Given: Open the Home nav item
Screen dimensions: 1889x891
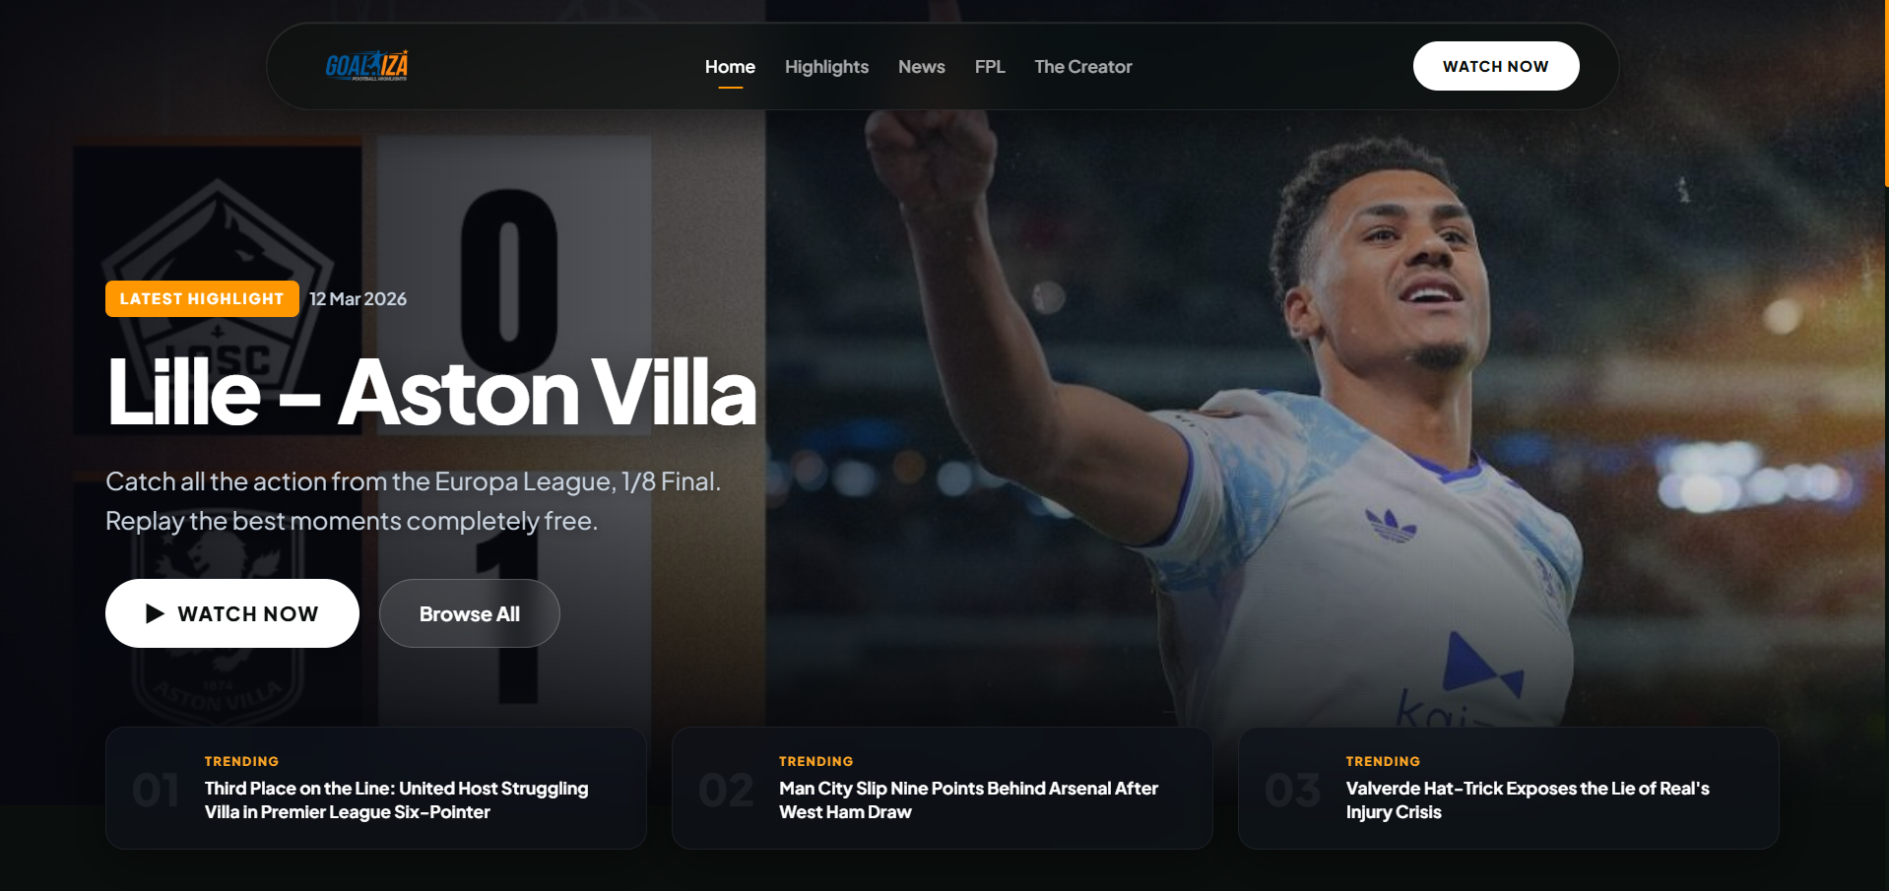Looking at the screenshot, I should tap(730, 67).
